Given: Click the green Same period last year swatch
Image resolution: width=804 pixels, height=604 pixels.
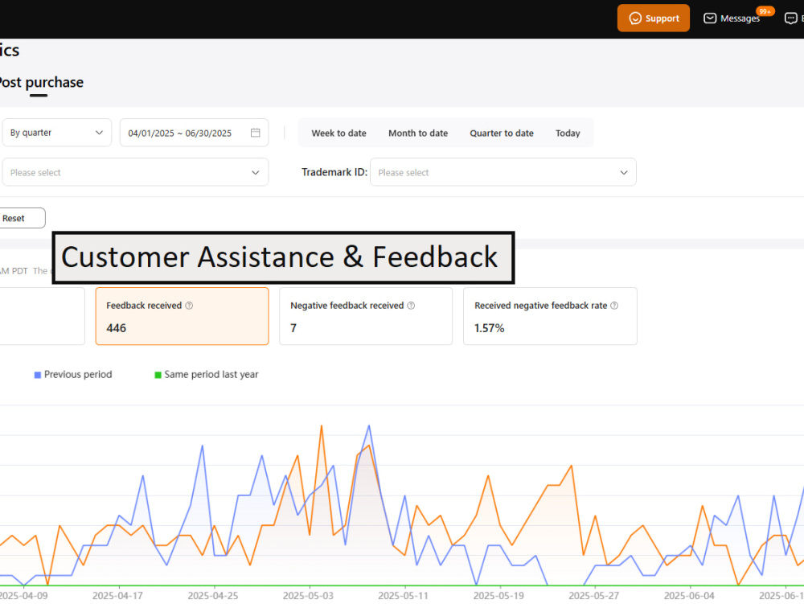Looking at the screenshot, I should [x=158, y=375].
